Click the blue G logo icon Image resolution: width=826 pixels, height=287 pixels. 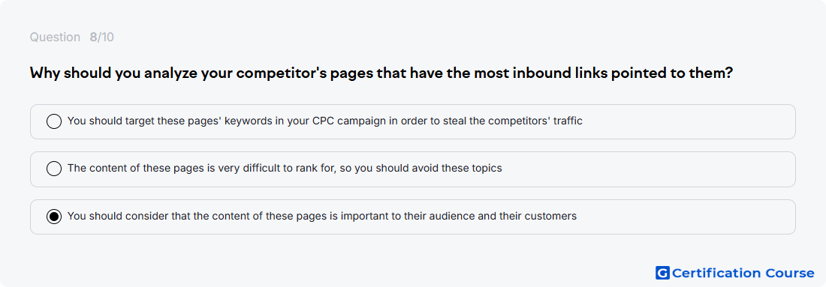[x=662, y=273]
